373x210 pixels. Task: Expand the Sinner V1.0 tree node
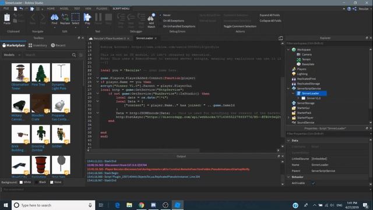(298, 98)
